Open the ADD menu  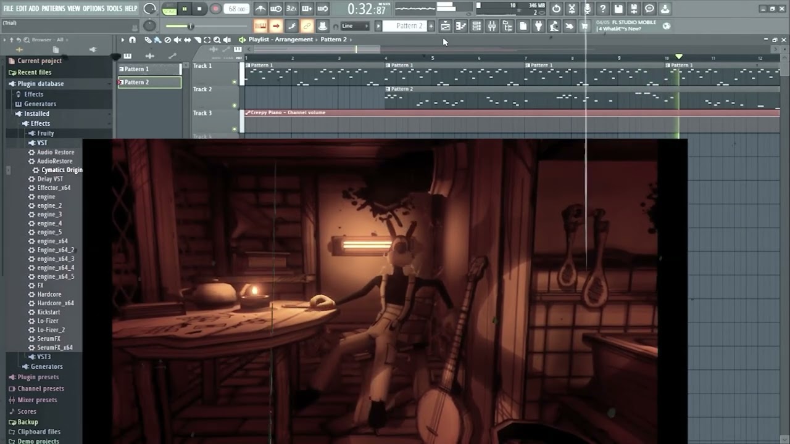(34, 9)
